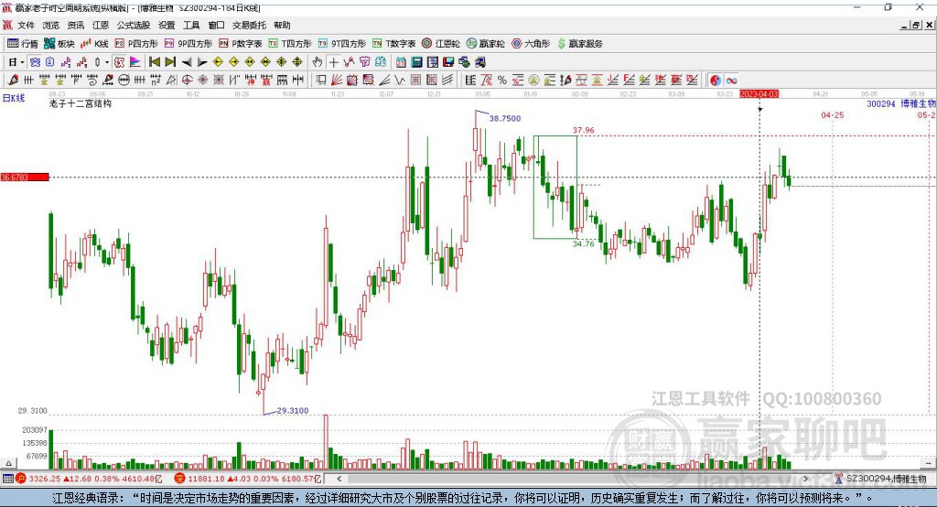
Task: Click the 04-25 red date label
Action: (x=833, y=115)
